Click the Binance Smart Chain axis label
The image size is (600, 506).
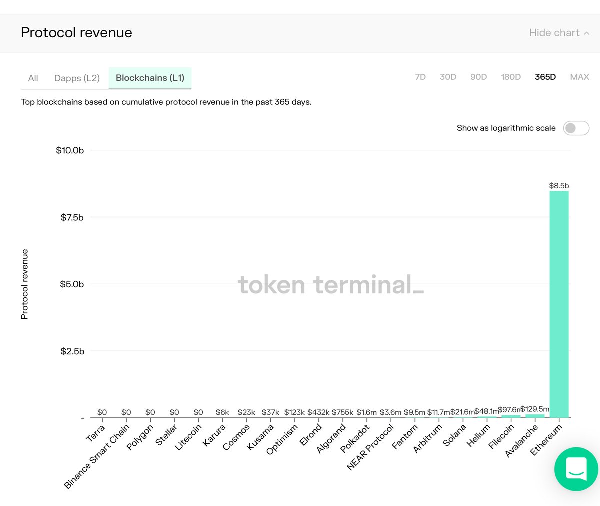[97, 456]
